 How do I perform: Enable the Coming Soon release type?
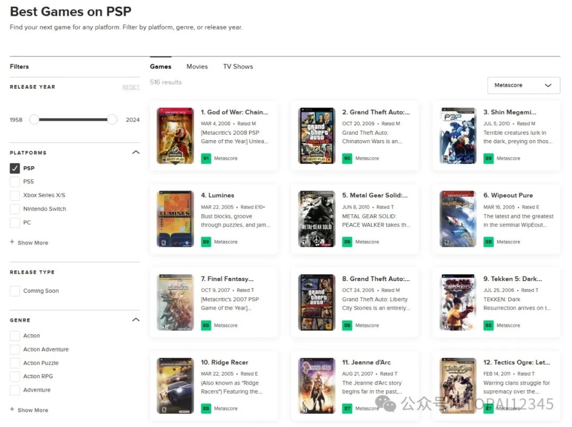pos(15,291)
